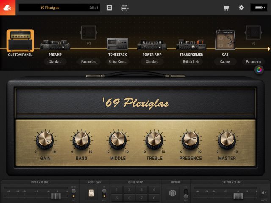
Task: Open last EQ Parametric type selector
Action: coord(253,62)
